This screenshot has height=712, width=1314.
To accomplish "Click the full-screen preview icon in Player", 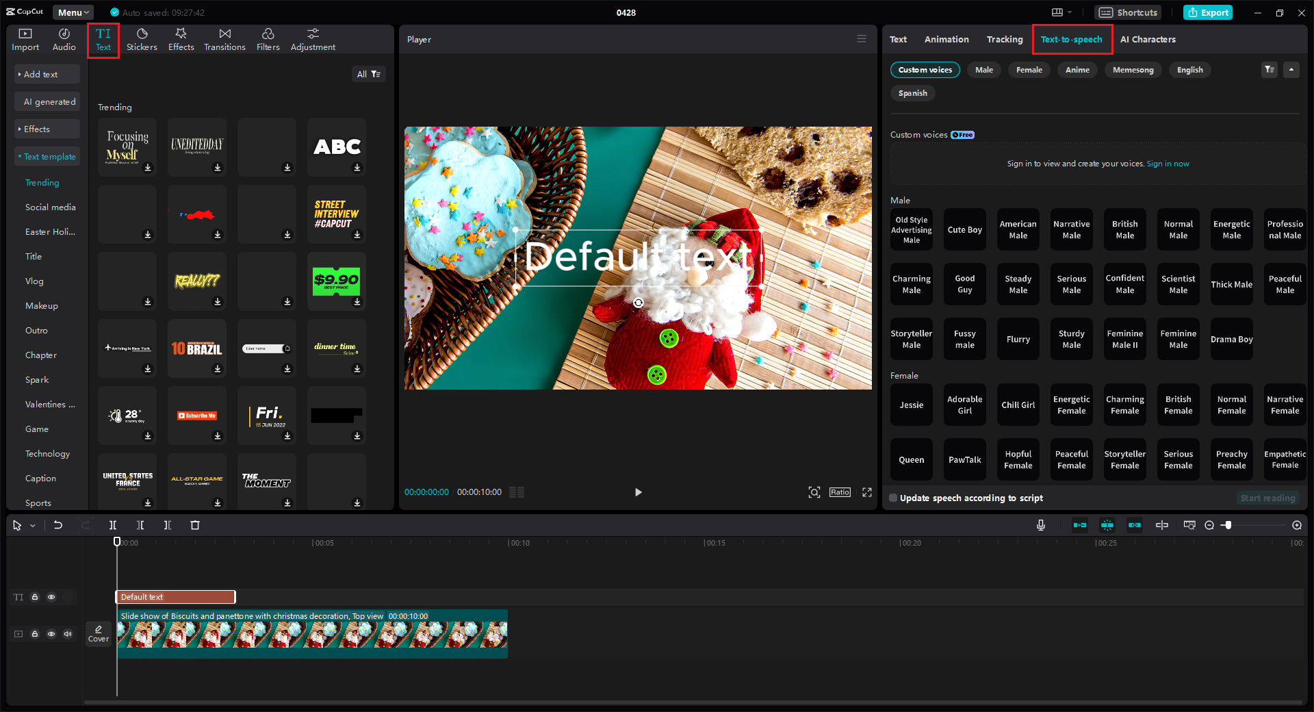I will tap(867, 492).
